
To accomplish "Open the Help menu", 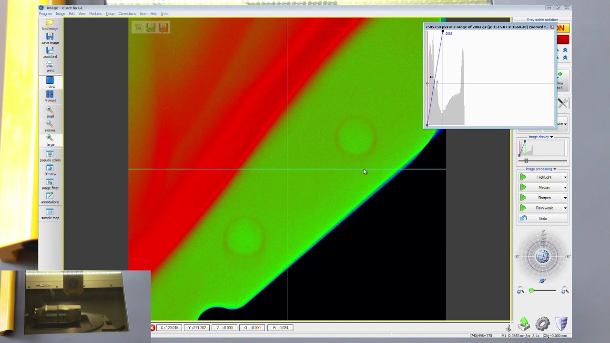I will 154,14.
